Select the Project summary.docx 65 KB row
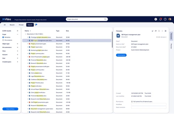This screenshot has height=130, width=174. (x=67, y=53)
